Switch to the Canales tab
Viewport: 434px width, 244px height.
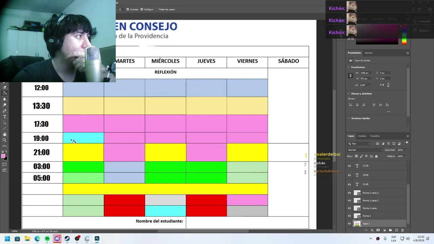(x=362, y=136)
